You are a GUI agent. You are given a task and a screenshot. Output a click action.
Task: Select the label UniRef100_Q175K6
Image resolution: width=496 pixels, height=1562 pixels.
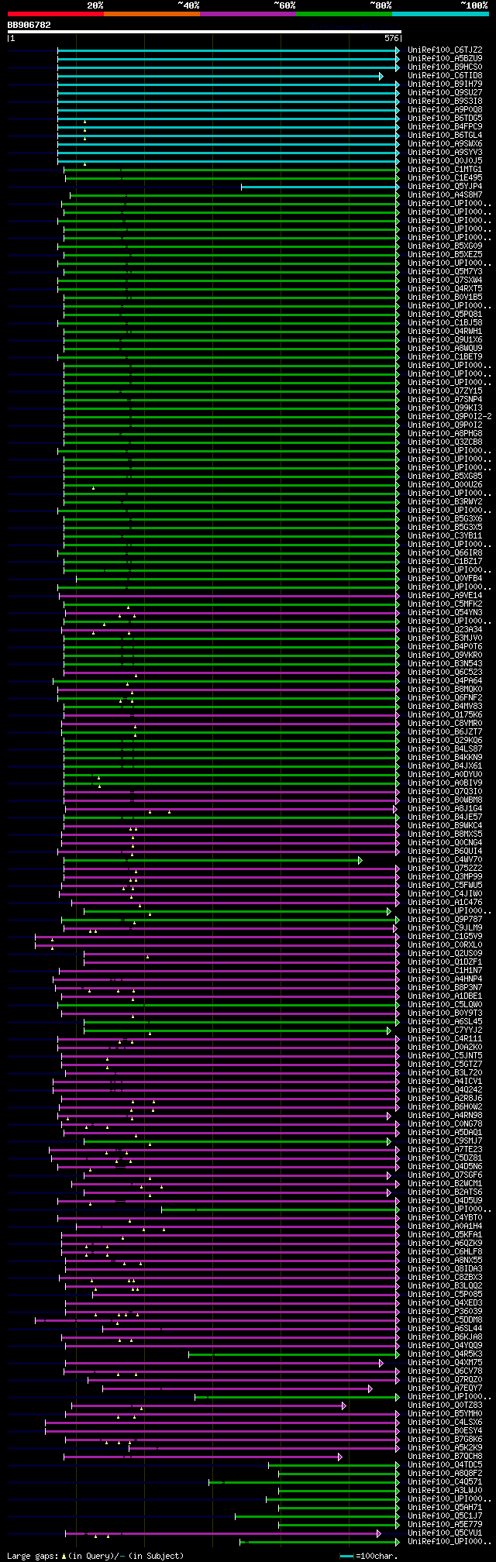point(445,715)
